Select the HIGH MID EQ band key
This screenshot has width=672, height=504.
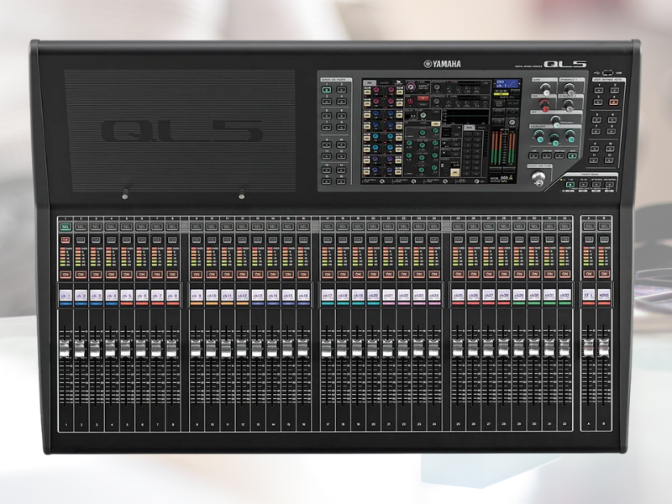coord(559,155)
